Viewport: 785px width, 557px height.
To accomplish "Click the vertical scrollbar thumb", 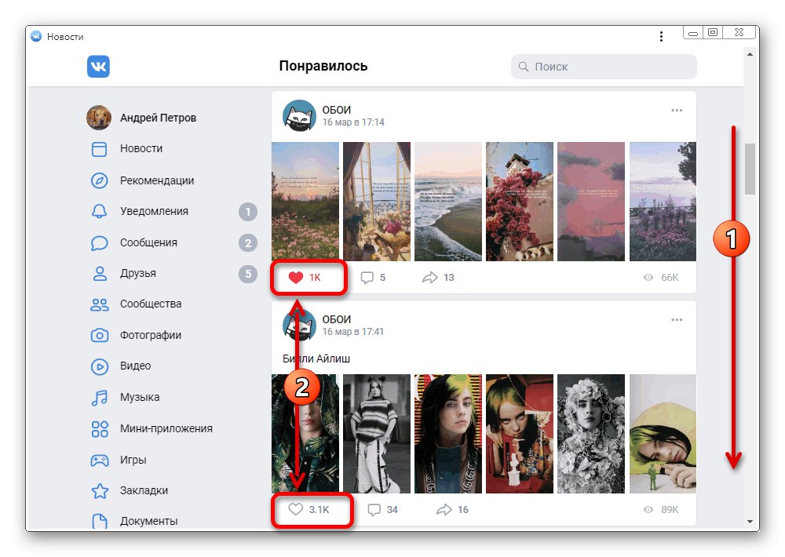I will coord(750,169).
